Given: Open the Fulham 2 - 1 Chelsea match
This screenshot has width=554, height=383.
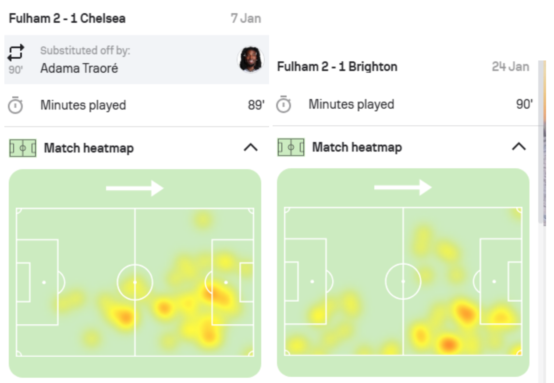Looking at the screenshot, I should click(67, 18).
